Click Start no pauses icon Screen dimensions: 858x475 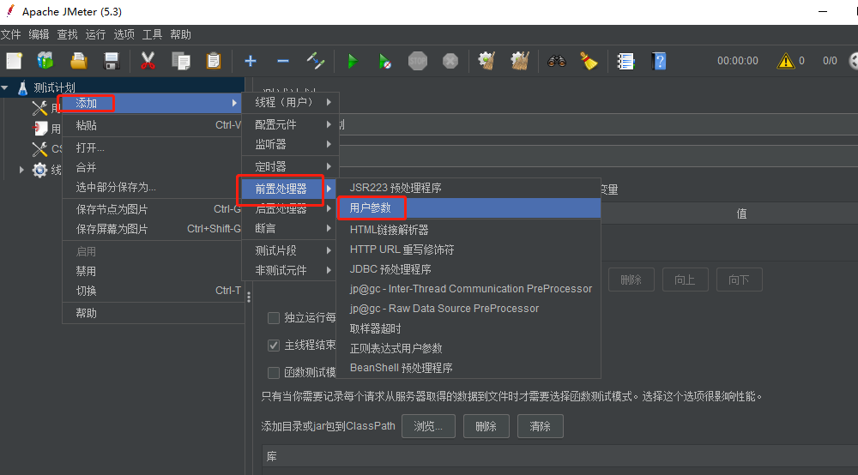385,61
